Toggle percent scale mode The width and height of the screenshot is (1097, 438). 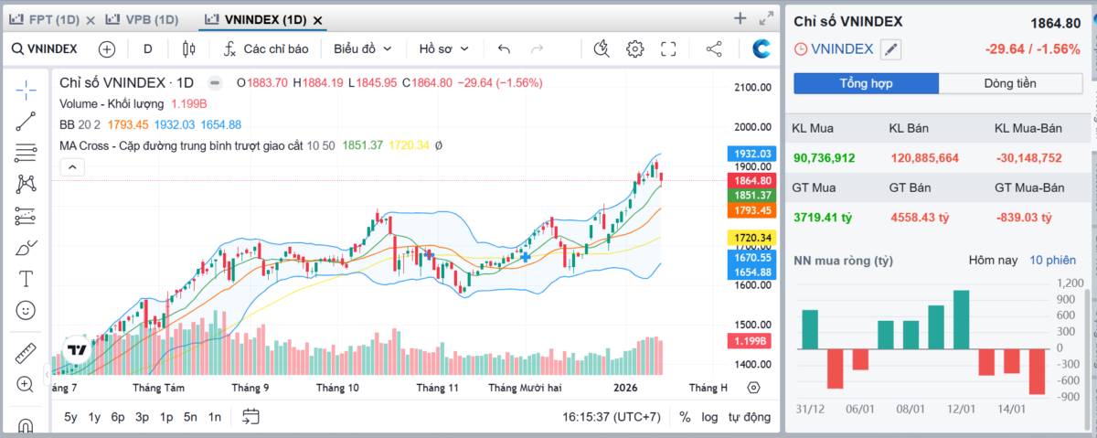tap(686, 417)
